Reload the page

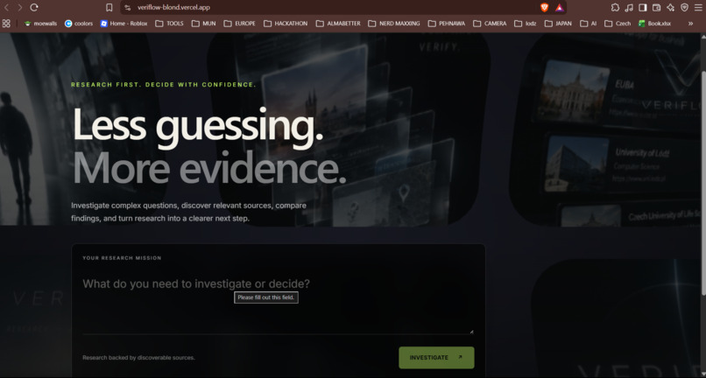tap(34, 8)
